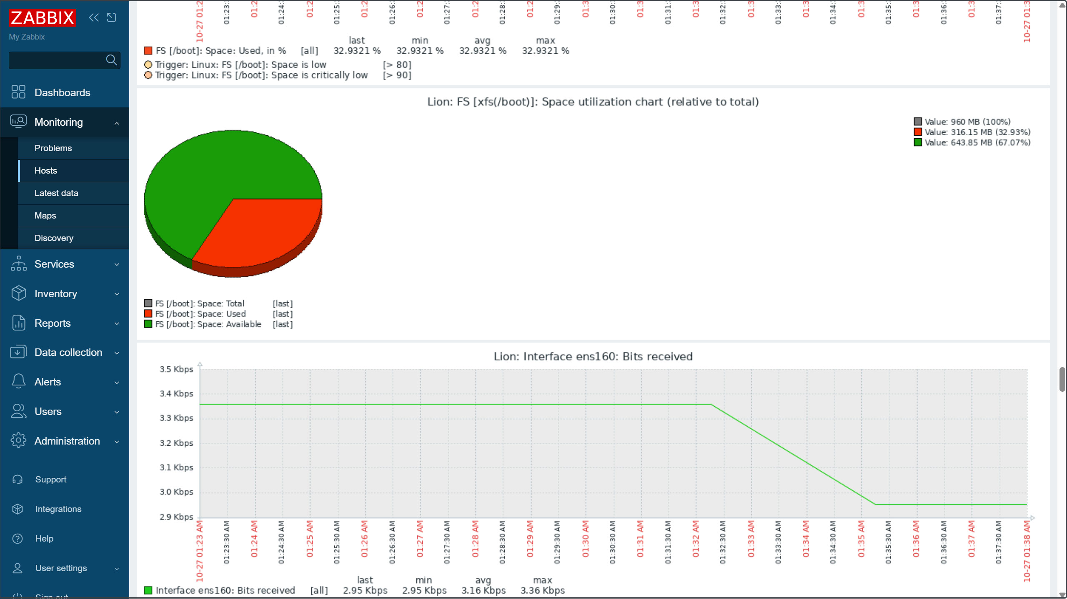Focus the sidebar search input field
The height and width of the screenshot is (599, 1067).
point(56,60)
